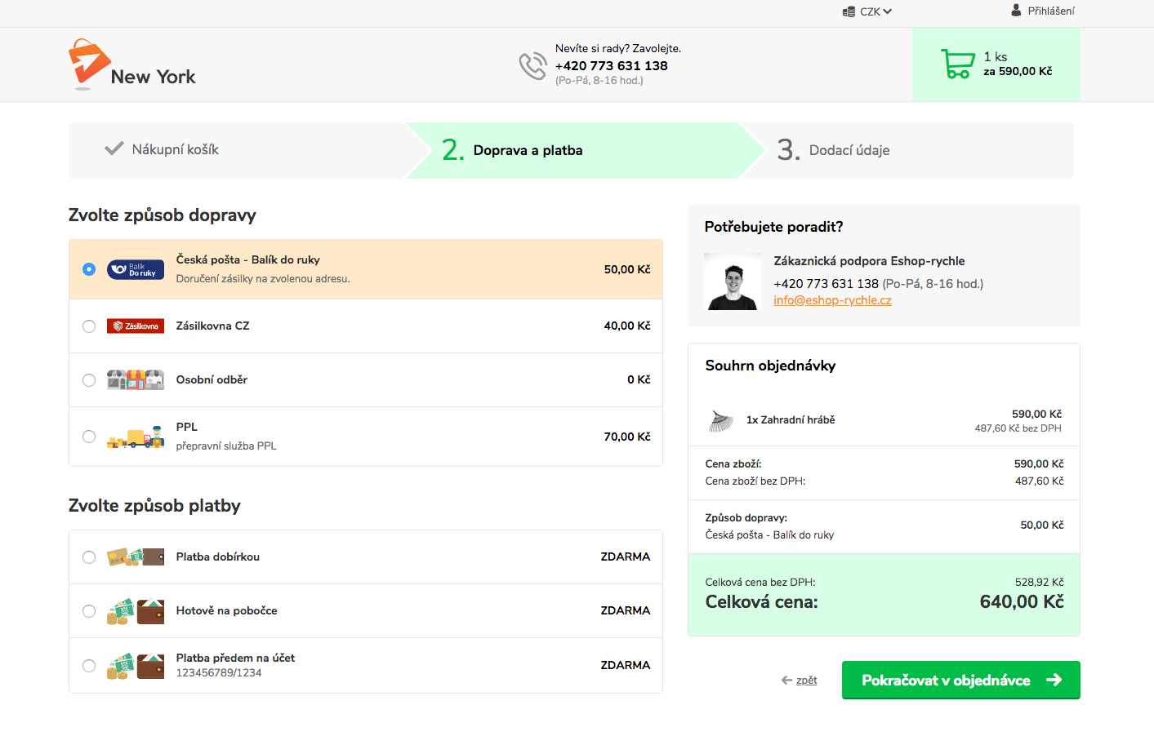Click the Platba předem na účet money icon
Screen dimensions: 1154x745
pyautogui.click(x=136, y=666)
